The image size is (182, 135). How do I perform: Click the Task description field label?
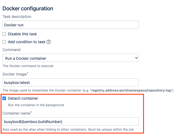(17, 17)
